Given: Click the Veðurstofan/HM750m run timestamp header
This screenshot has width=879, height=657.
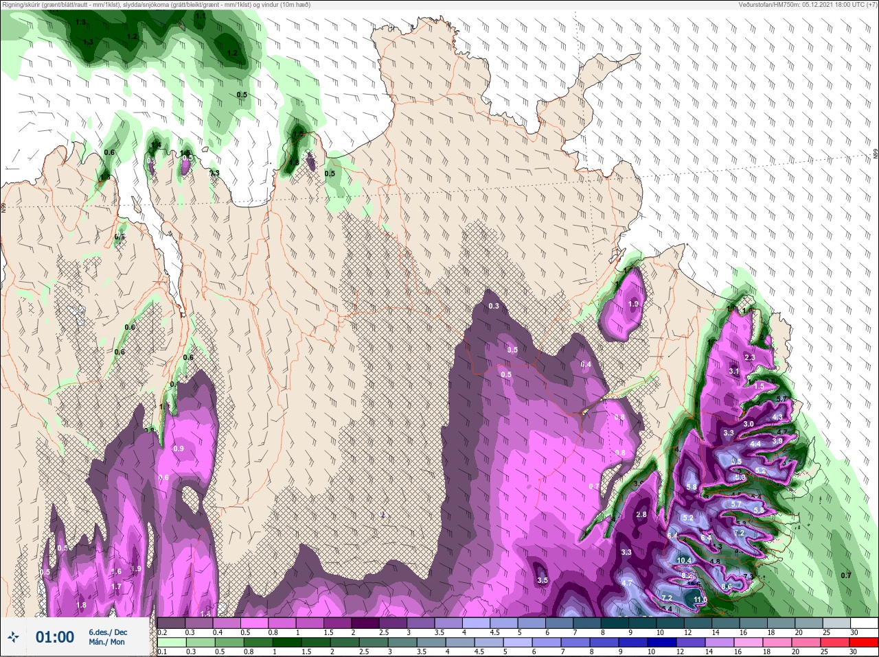Looking at the screenshot, I should 807,4.
